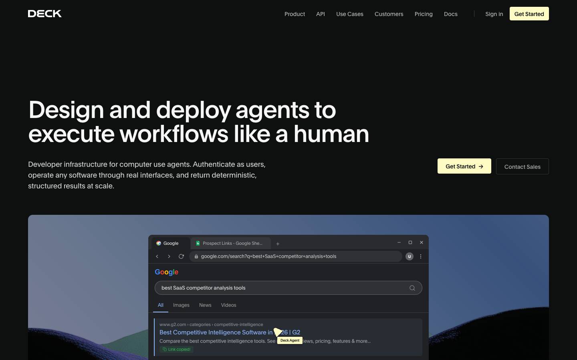Click the Contact Sales button
Viewport: 577px width, 360px height.
[523, 166]
